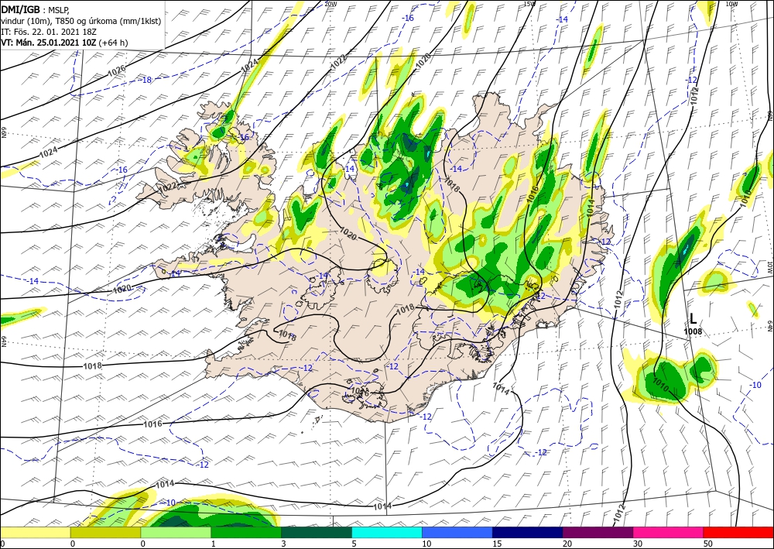Click legend scale value '1'

tap(214, 544)
